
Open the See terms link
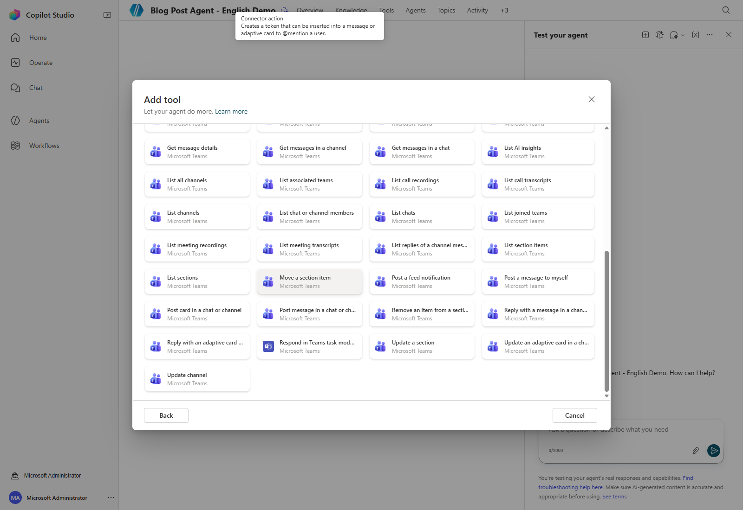[614, 497]
